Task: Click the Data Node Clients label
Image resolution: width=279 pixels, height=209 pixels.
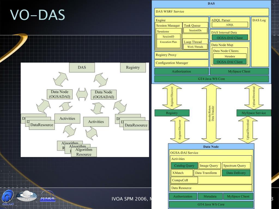Action: click(x=226, y=51)
